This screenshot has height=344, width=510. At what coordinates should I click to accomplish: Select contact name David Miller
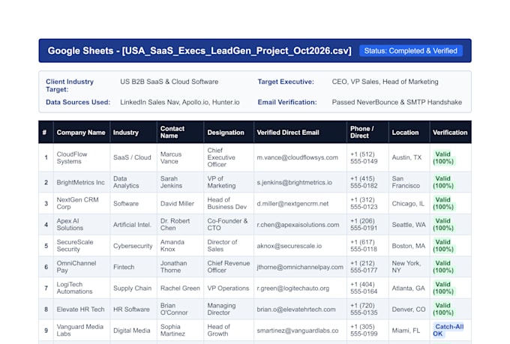pyautogui.click(x=177, y=204)
